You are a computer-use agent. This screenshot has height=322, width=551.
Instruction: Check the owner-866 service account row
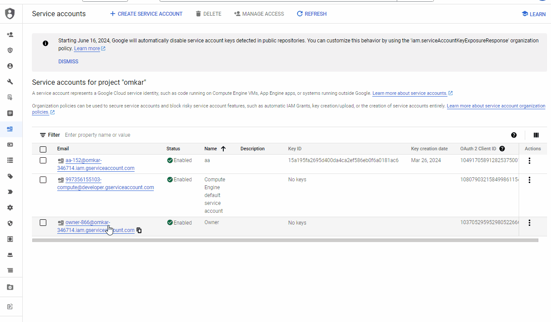tap(43, 223)
